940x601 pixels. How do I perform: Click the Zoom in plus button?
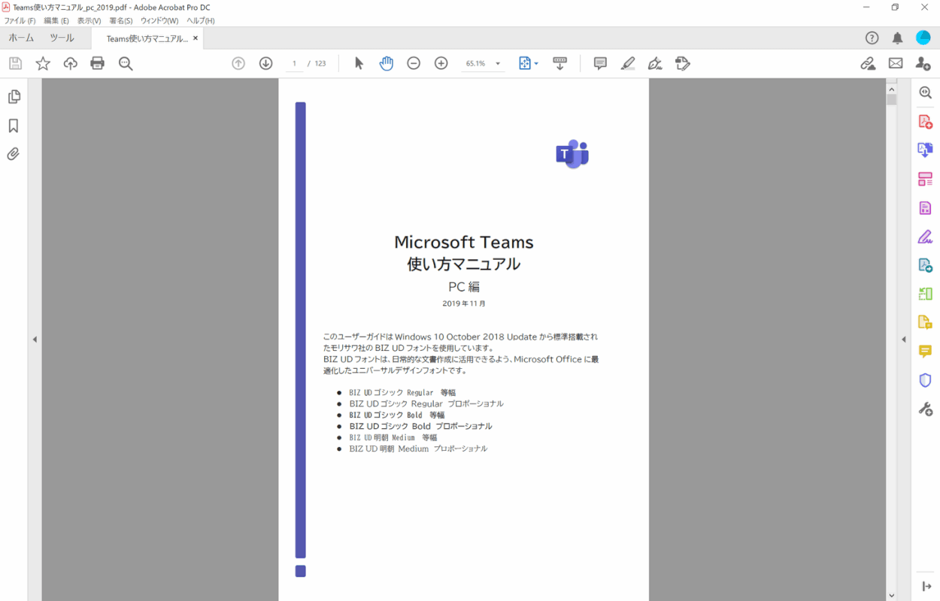click(x=441, y=64)
